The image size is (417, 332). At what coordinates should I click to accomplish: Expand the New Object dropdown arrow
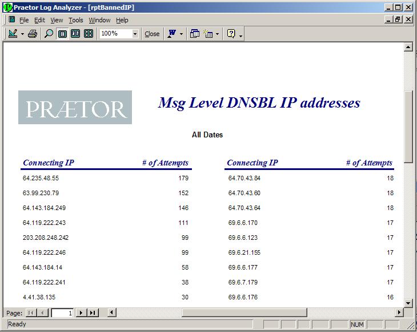(217, 34)
